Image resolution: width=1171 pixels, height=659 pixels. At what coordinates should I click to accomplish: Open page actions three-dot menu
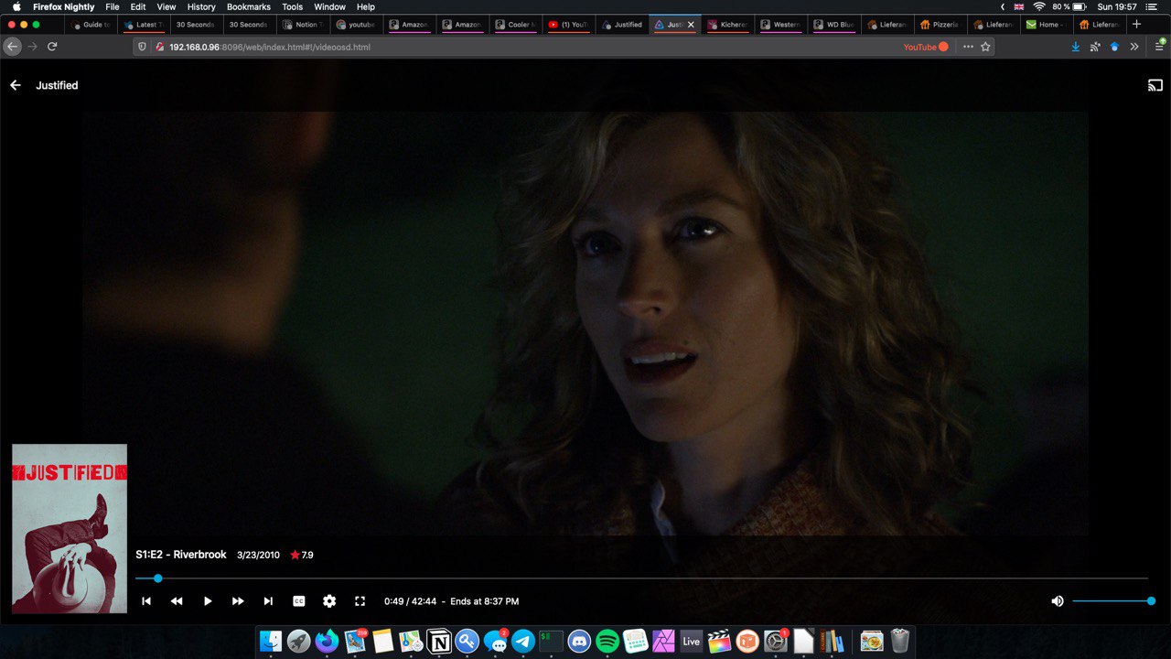[968, 47]
